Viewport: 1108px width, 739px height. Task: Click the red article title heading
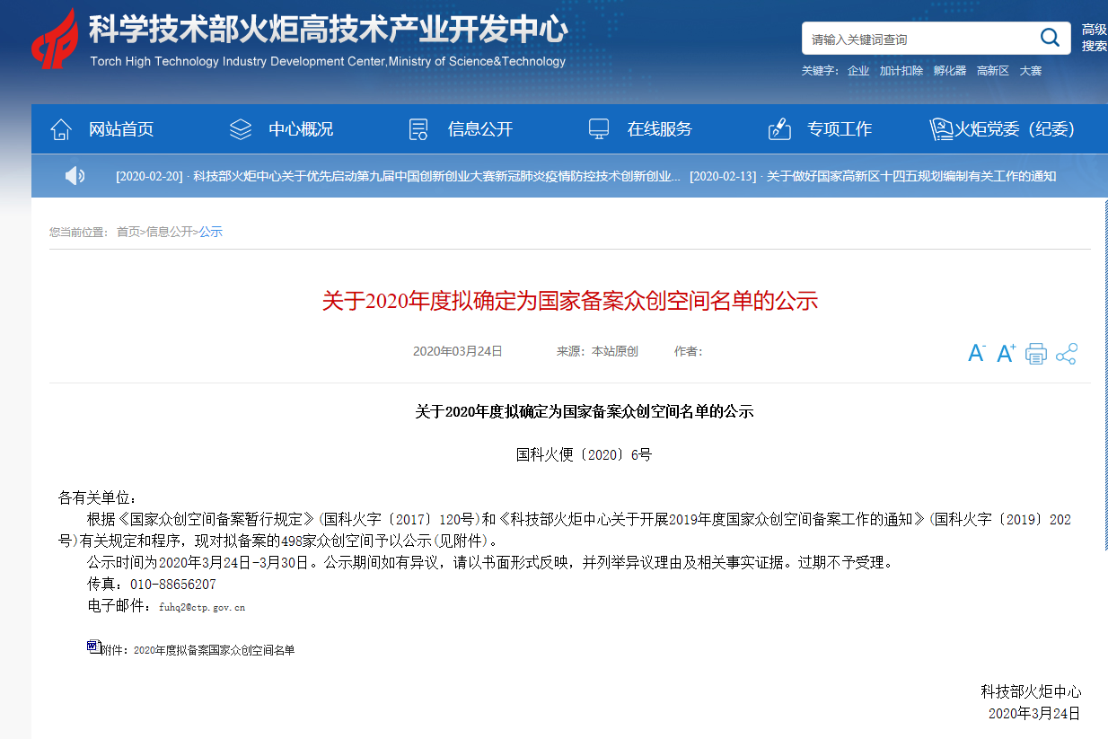[x=570, y=301]
